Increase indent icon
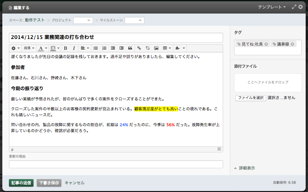 (121, 48)
